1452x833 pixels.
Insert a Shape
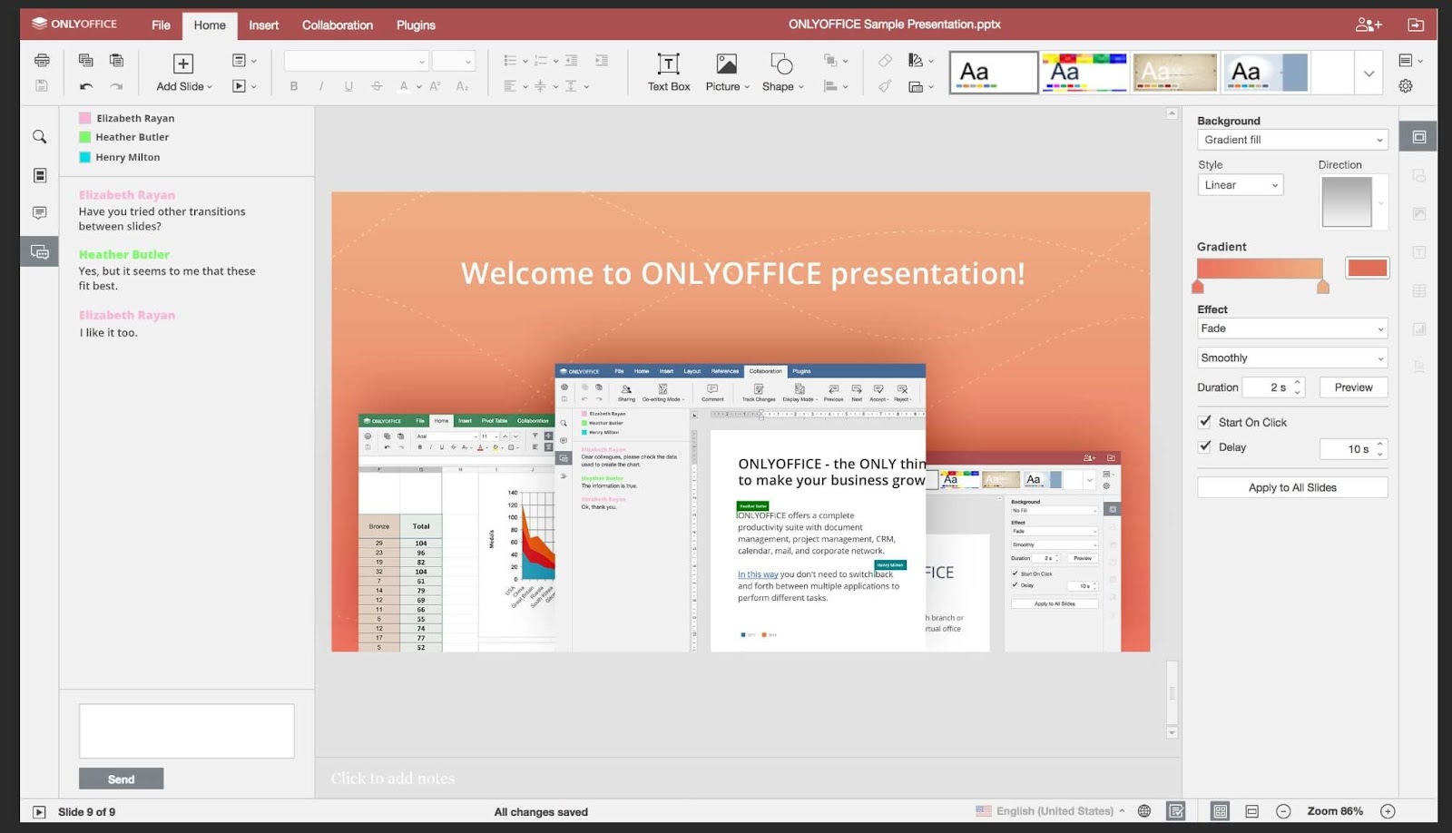pyautogui.click(x=782, y=73)
